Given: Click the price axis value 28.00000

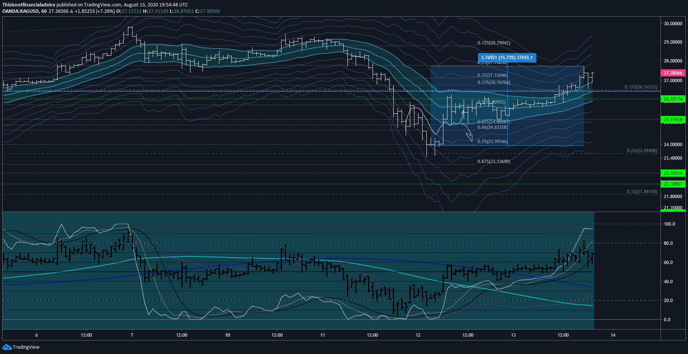Looking at the screenshot, I should click(x=673, y=61).
